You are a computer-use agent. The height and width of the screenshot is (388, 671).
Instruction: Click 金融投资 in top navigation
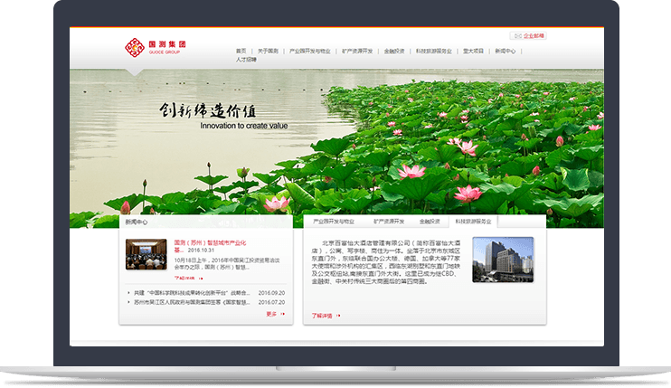(394, 52)
